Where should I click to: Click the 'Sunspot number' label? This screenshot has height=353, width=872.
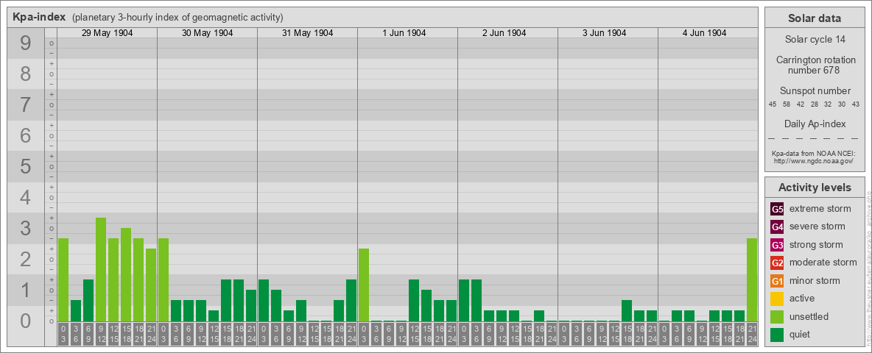tap(815, 91)
